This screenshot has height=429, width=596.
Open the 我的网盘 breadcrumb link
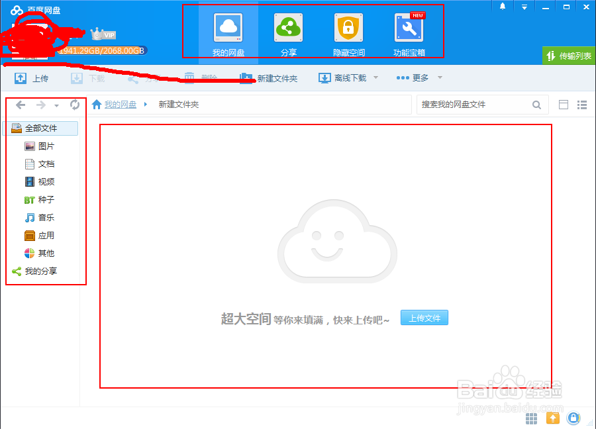click(121, 105)
